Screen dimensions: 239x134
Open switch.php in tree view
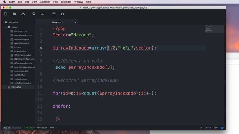[x=19, y=75]
